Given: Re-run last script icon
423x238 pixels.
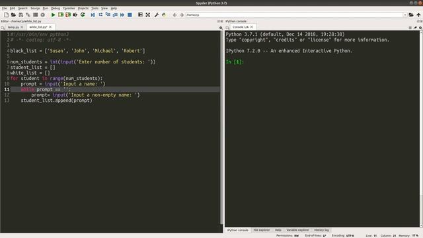Looking at the screenshot, I should click(x=83, y=15).
